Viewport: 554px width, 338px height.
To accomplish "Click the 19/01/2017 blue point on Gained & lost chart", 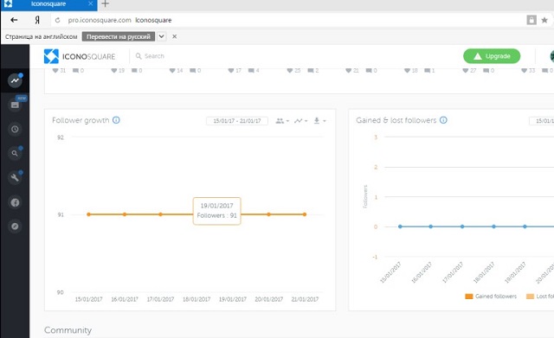I will pos(525,226).
